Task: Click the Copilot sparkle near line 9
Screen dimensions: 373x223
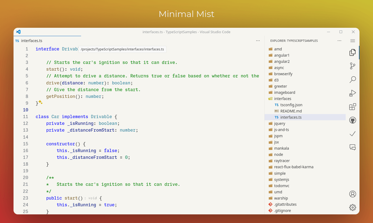Action: click(x=40, y=102)
